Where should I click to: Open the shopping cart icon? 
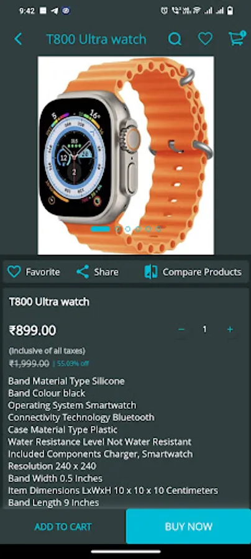pyautogui.click(x=237, y=38)
